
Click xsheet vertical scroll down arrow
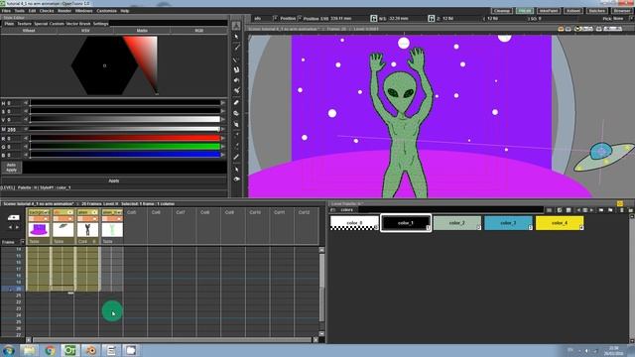321,334
